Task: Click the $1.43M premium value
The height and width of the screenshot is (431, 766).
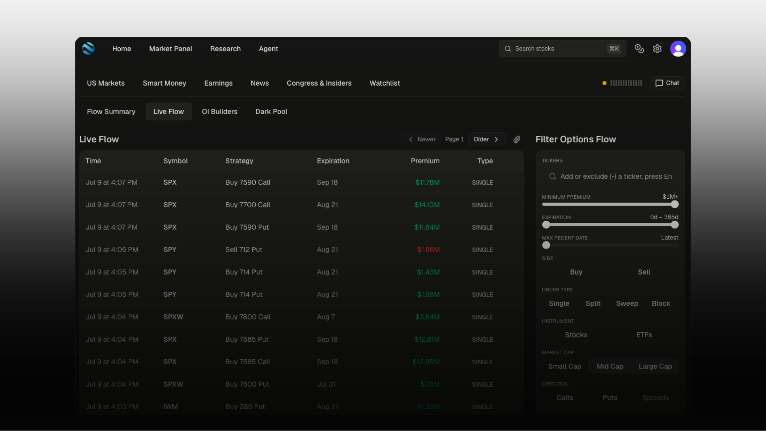Action: [x=428, y=272]
